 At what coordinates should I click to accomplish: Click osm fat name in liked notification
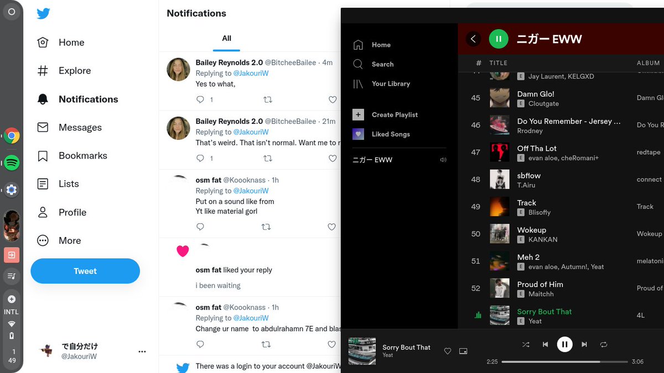[209, 270]
